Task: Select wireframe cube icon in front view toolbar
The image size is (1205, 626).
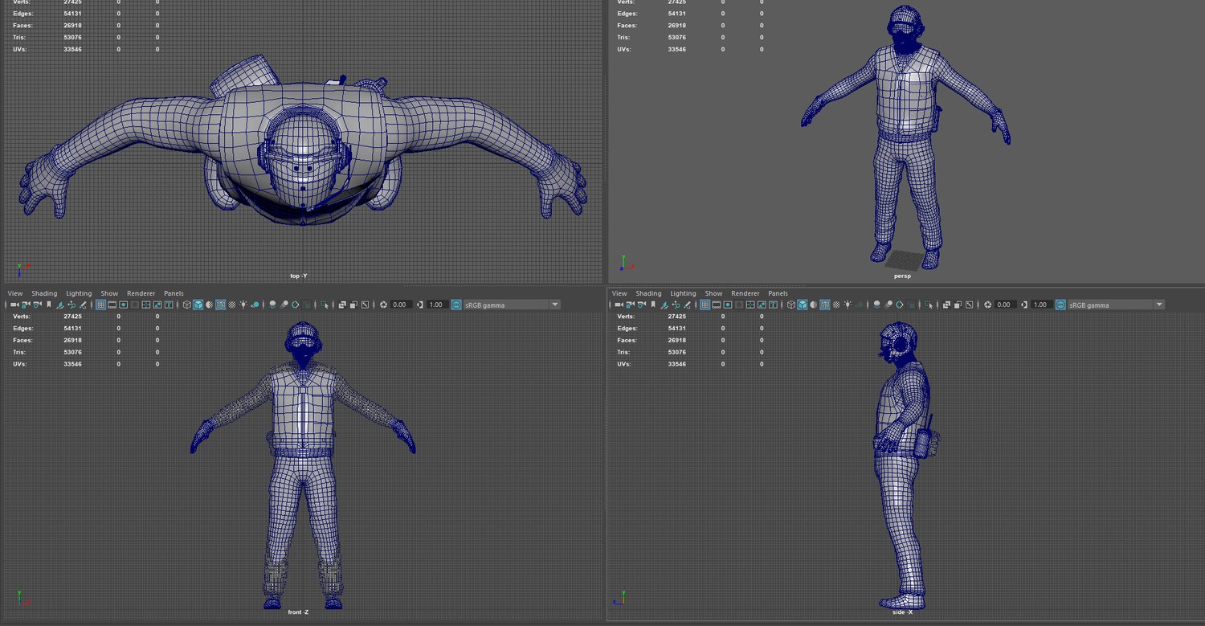Action: (x=187, y=305)
